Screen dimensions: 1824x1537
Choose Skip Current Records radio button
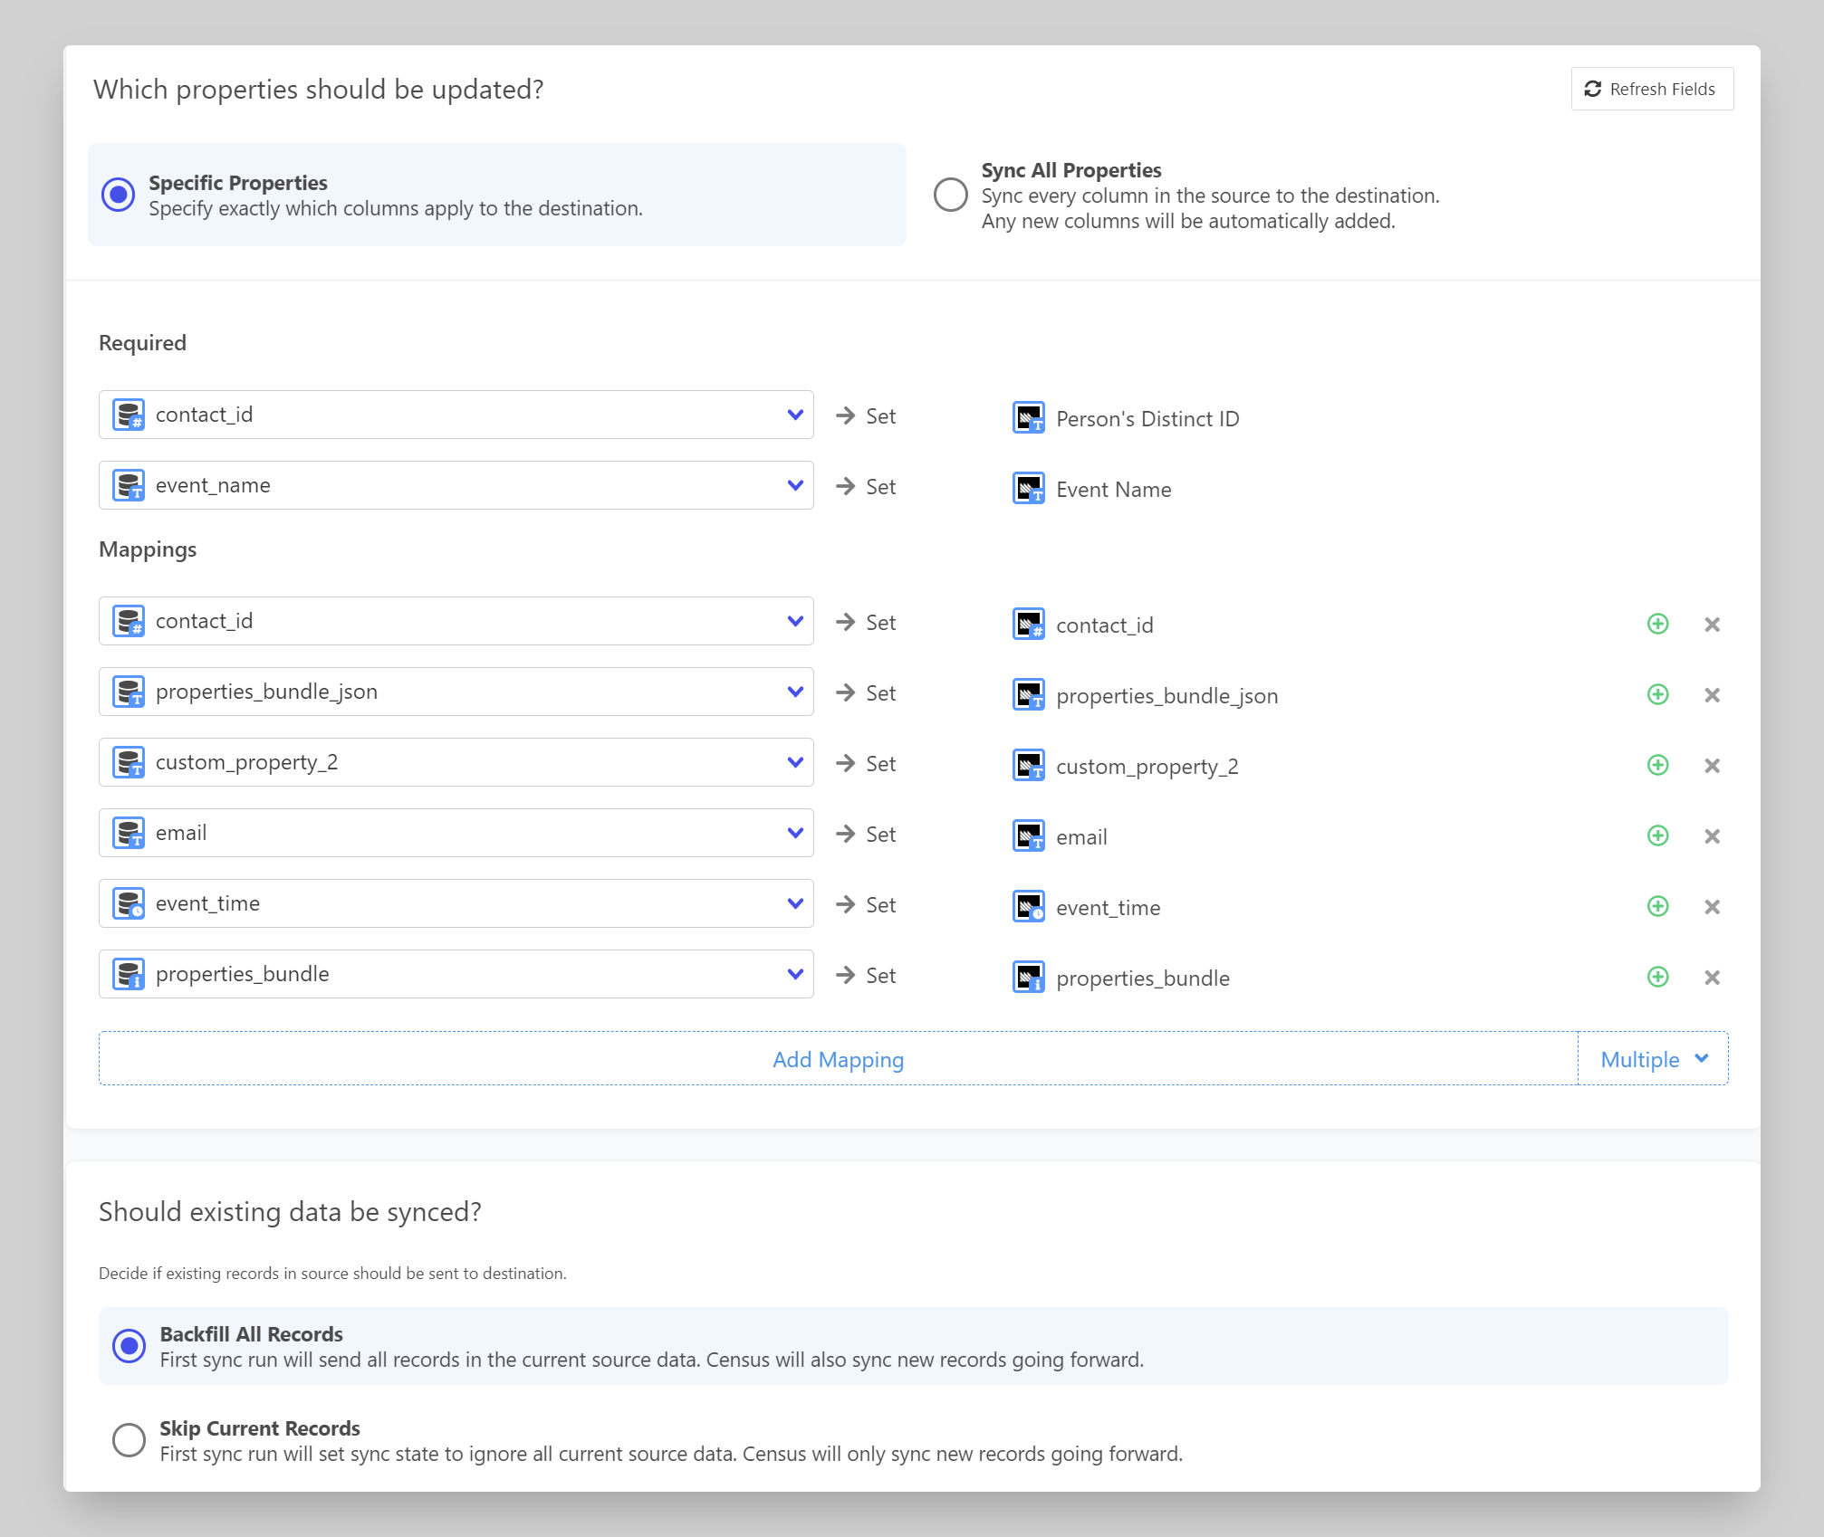pos(129,1439)
